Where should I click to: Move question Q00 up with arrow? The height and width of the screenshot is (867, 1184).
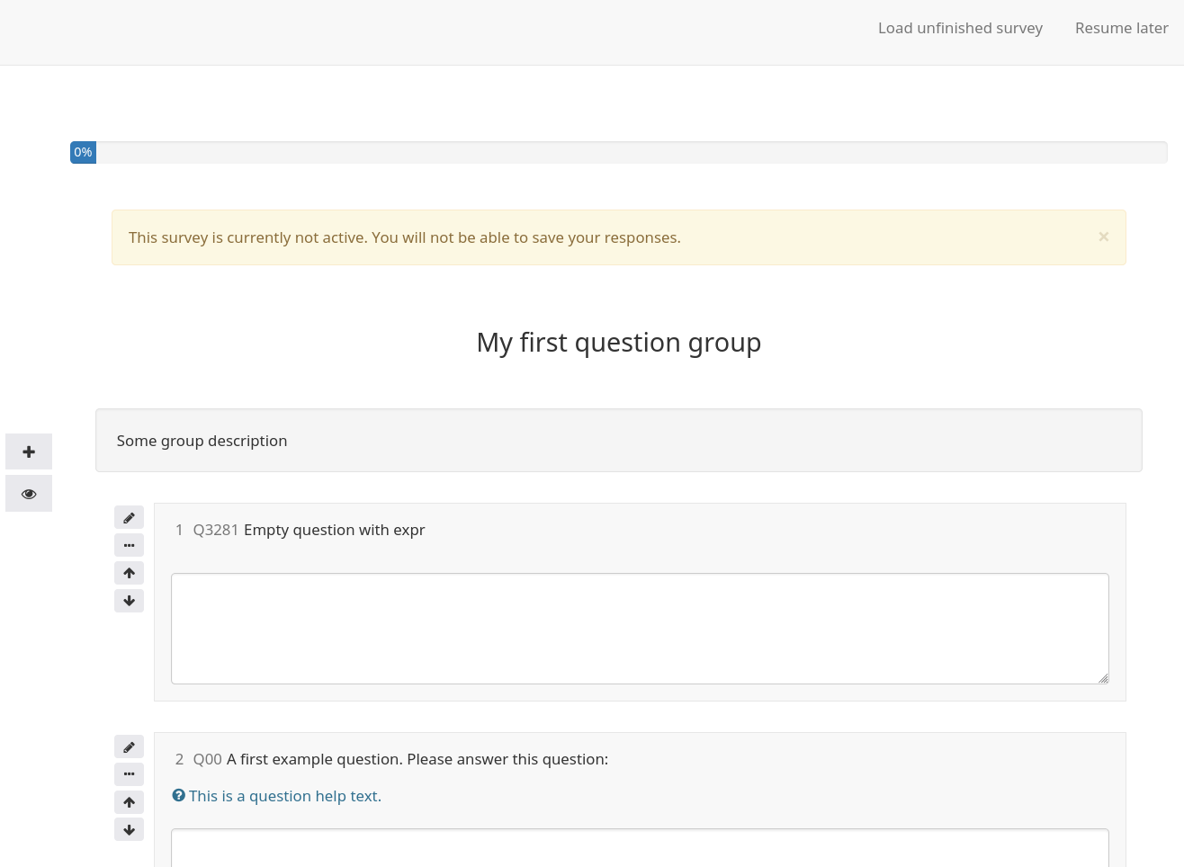click(129, 802)
